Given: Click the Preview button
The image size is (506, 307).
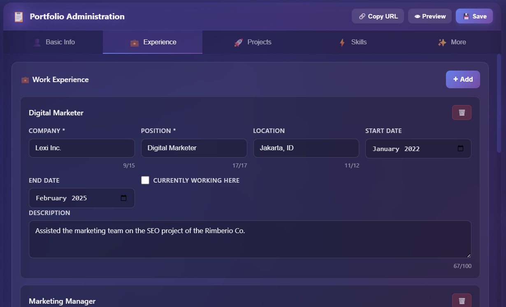Looking at the screenshot, I should [429, 16].
